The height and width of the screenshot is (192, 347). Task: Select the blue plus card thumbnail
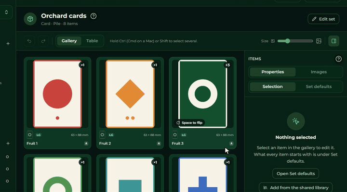click(x=203, y=175)
